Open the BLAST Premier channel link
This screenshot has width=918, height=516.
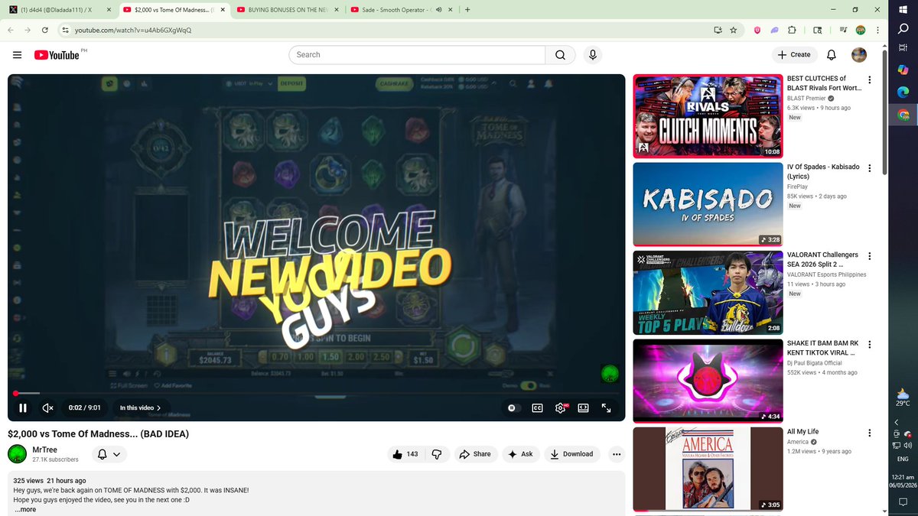click(x=806, y=98)
